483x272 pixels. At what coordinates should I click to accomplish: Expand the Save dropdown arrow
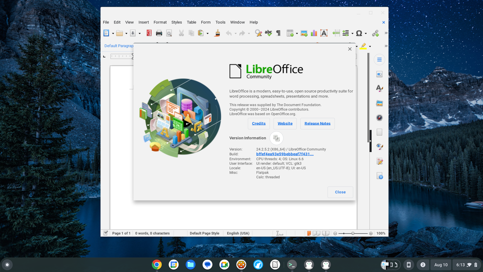[x=140, y=33]
